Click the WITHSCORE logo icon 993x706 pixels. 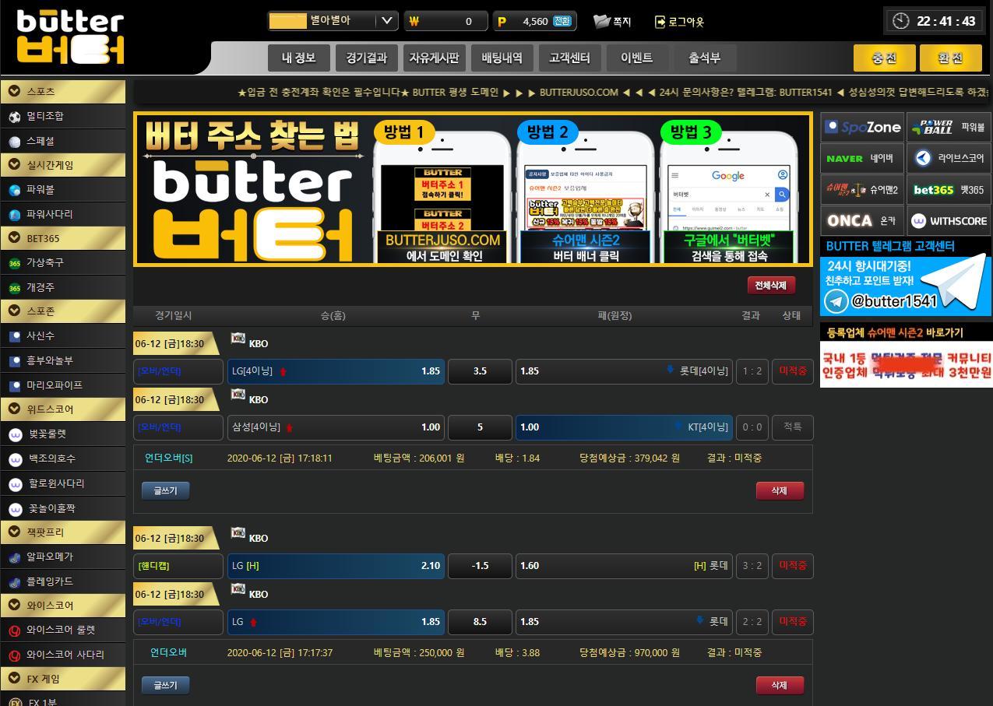click(x=919, y=221)
